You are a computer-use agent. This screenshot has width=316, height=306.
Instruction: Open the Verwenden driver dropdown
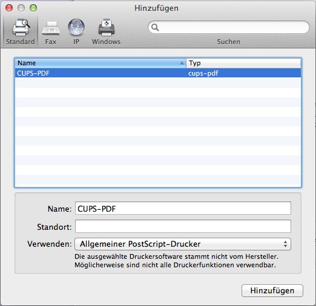183,244
